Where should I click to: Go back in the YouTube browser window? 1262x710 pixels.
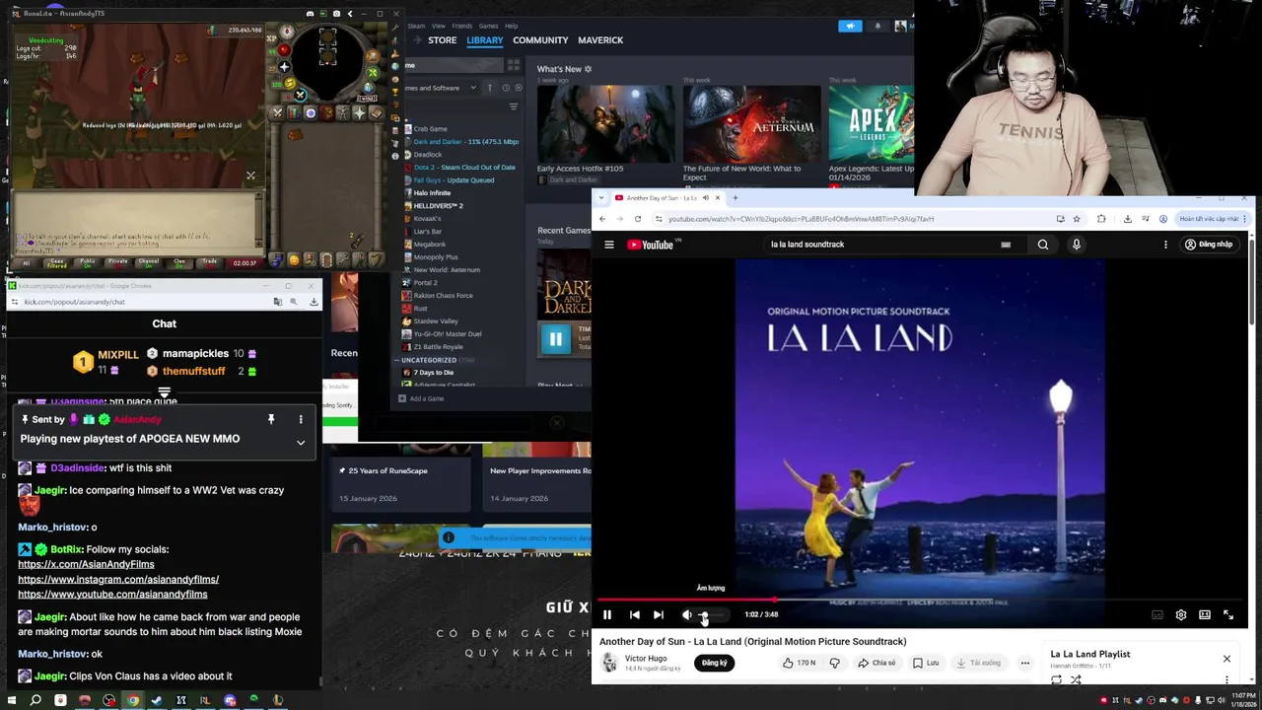(x=602, y=219)
